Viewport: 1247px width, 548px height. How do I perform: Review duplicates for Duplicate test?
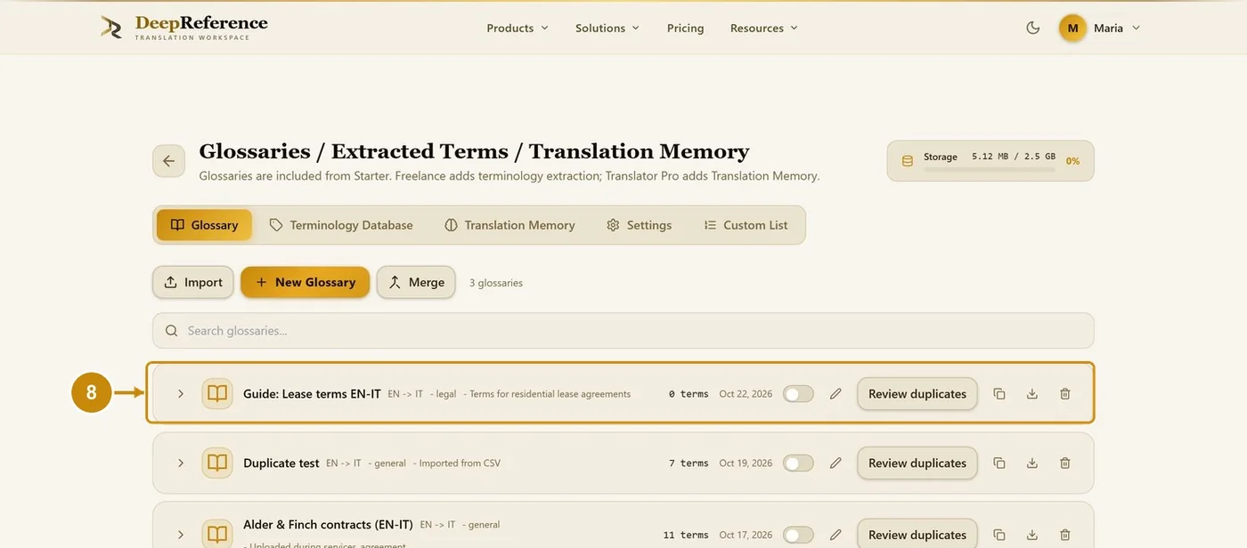[x=917, y=463]
